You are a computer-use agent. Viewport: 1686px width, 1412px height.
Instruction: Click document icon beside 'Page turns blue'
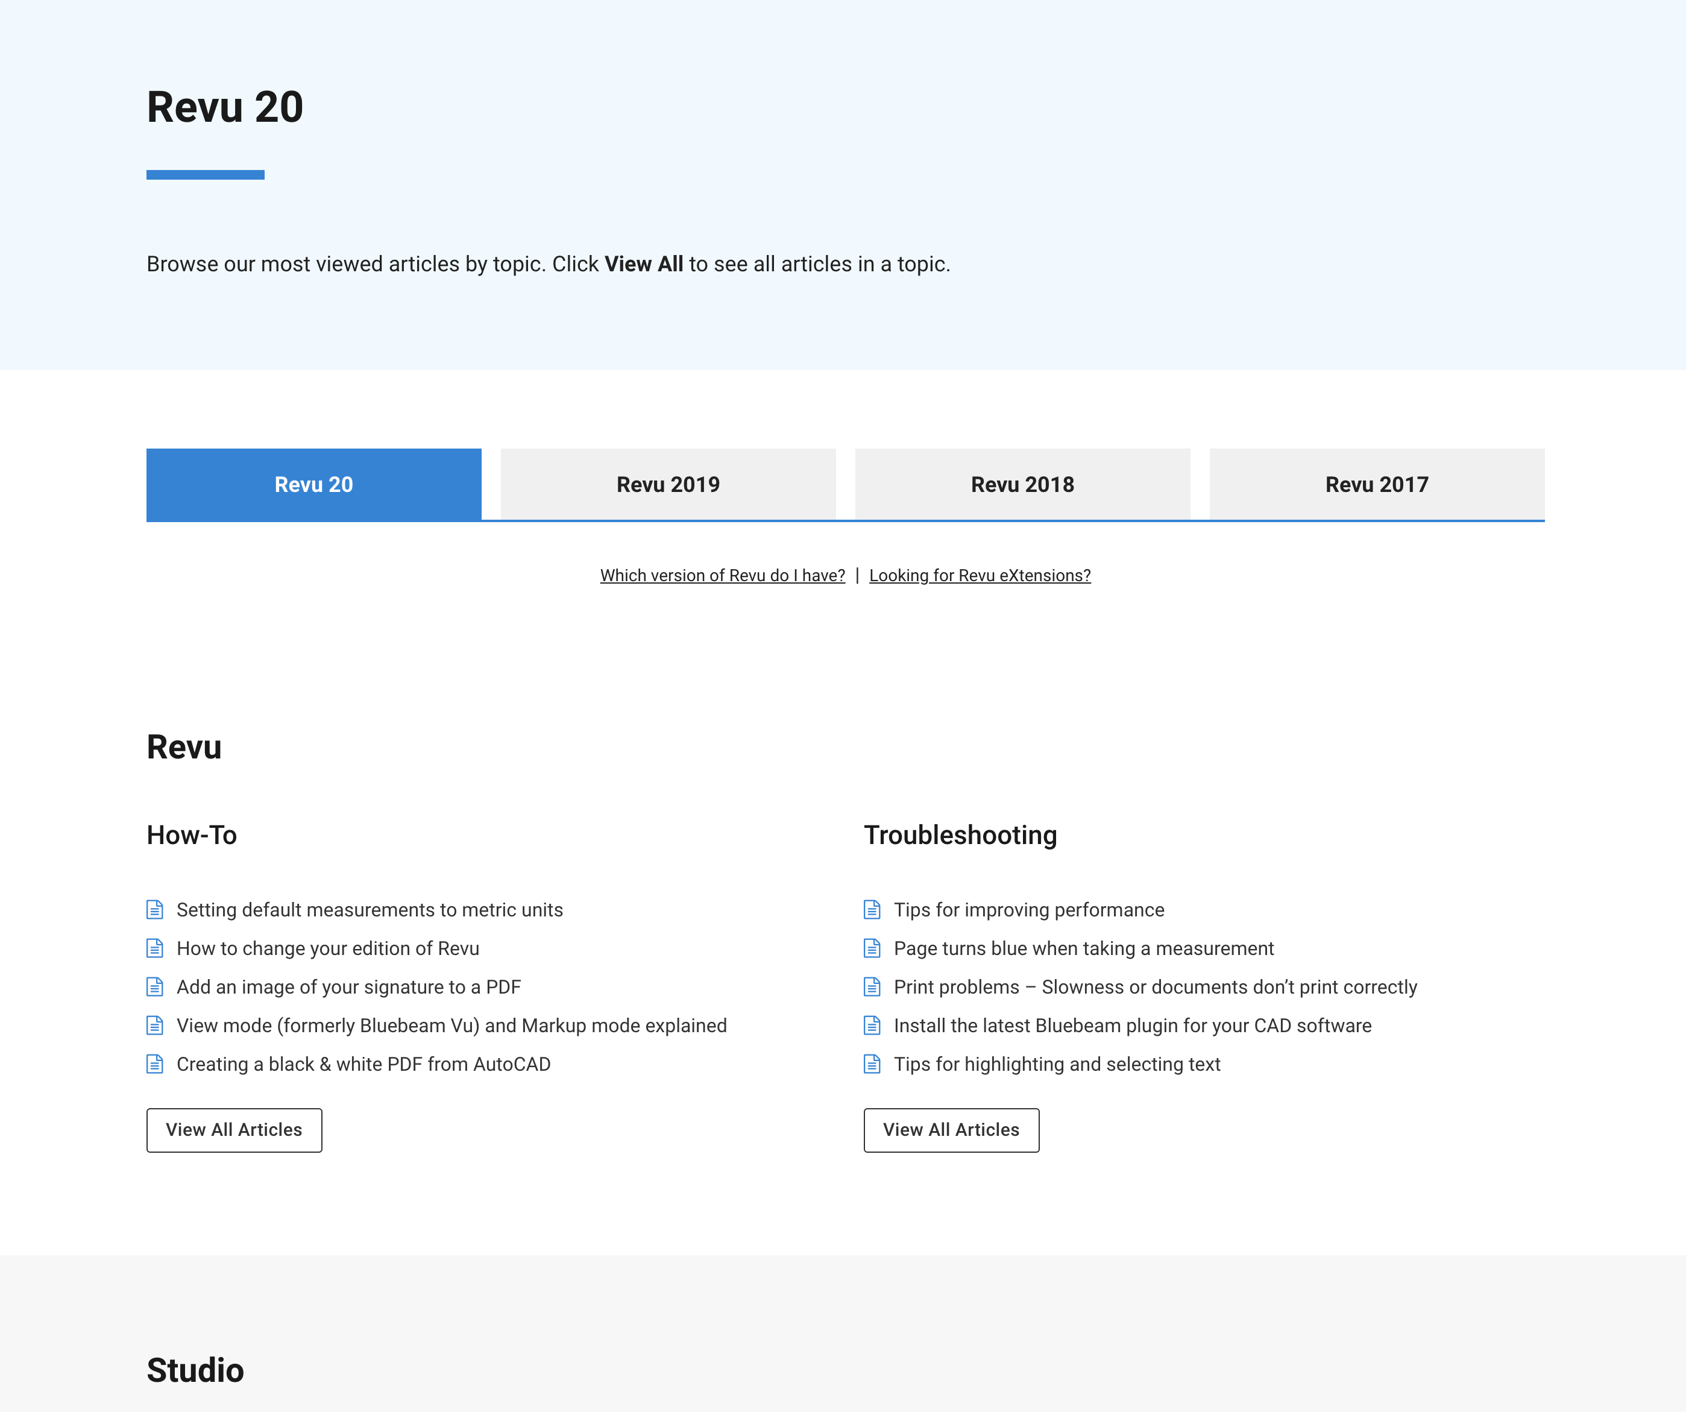coord(872,948)
